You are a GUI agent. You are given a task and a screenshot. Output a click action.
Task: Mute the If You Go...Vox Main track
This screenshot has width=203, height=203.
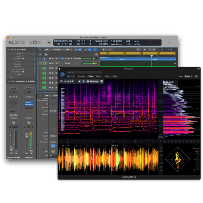pyautogui.click(x=50, y=59)
